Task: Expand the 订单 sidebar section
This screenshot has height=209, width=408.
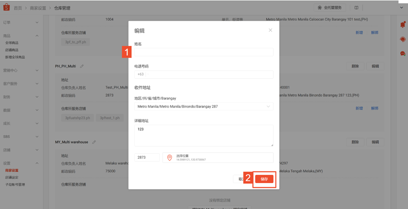Action: tap(21, 23)
